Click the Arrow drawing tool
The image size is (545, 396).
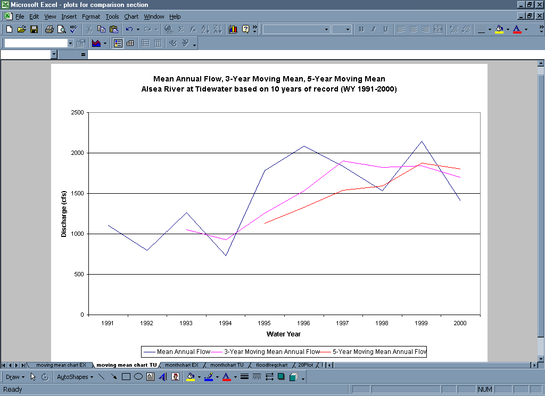(x=113, y=377)
